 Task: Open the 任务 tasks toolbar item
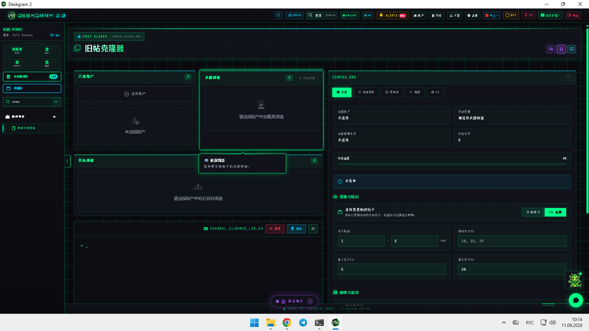point(437,15)
